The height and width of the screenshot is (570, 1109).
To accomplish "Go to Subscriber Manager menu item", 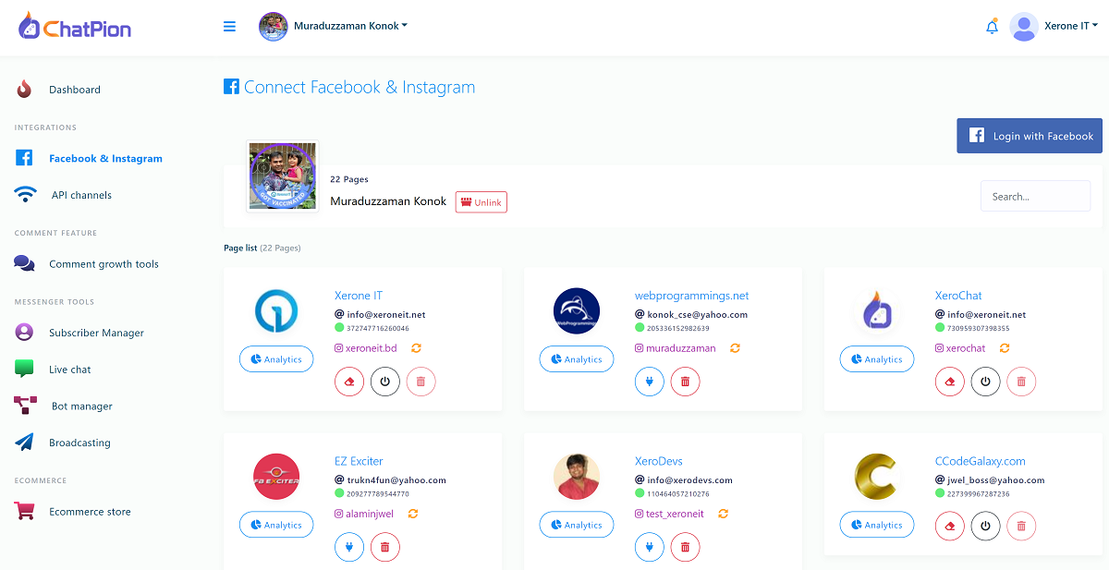I will (96, 333).
